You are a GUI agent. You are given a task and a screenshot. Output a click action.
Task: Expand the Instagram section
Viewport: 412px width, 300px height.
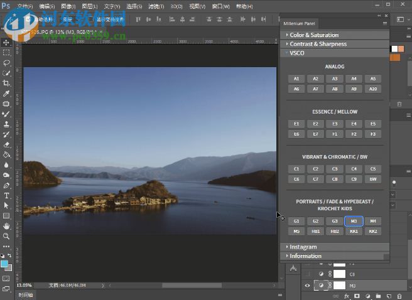303,247
